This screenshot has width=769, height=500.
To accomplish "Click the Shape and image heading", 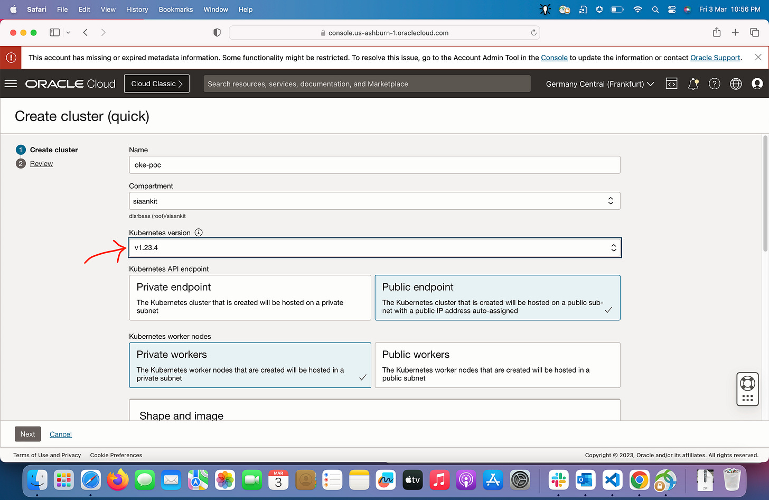I will point(181,415).
